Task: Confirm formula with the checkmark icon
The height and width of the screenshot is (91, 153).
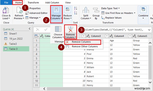Action: tap(46, 30)
